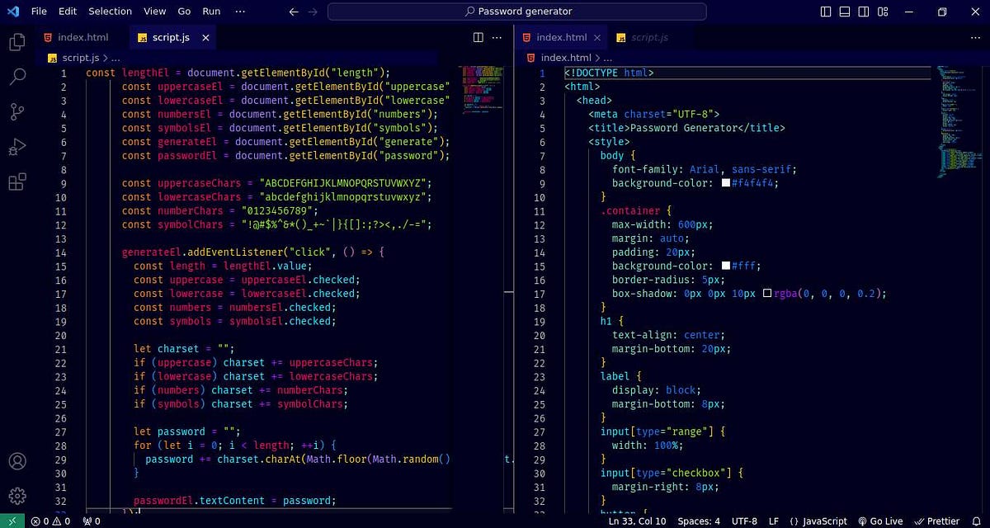
Task: Open the Extensions view
Action: [16, 183]
